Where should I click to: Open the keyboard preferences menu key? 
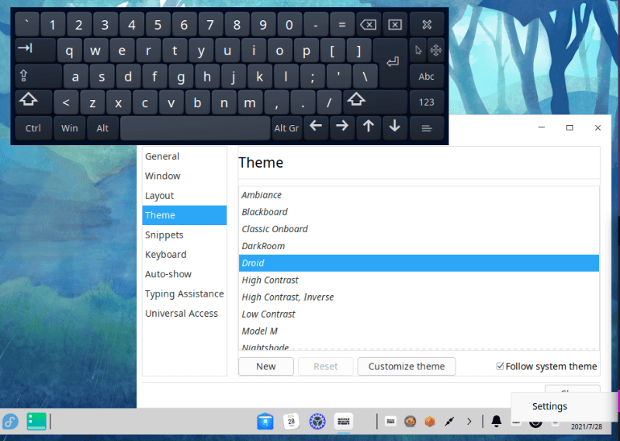427,128
